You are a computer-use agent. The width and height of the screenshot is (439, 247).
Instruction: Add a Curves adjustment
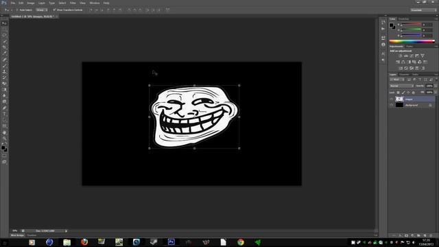pyautogui.click(x=412, y=56)
